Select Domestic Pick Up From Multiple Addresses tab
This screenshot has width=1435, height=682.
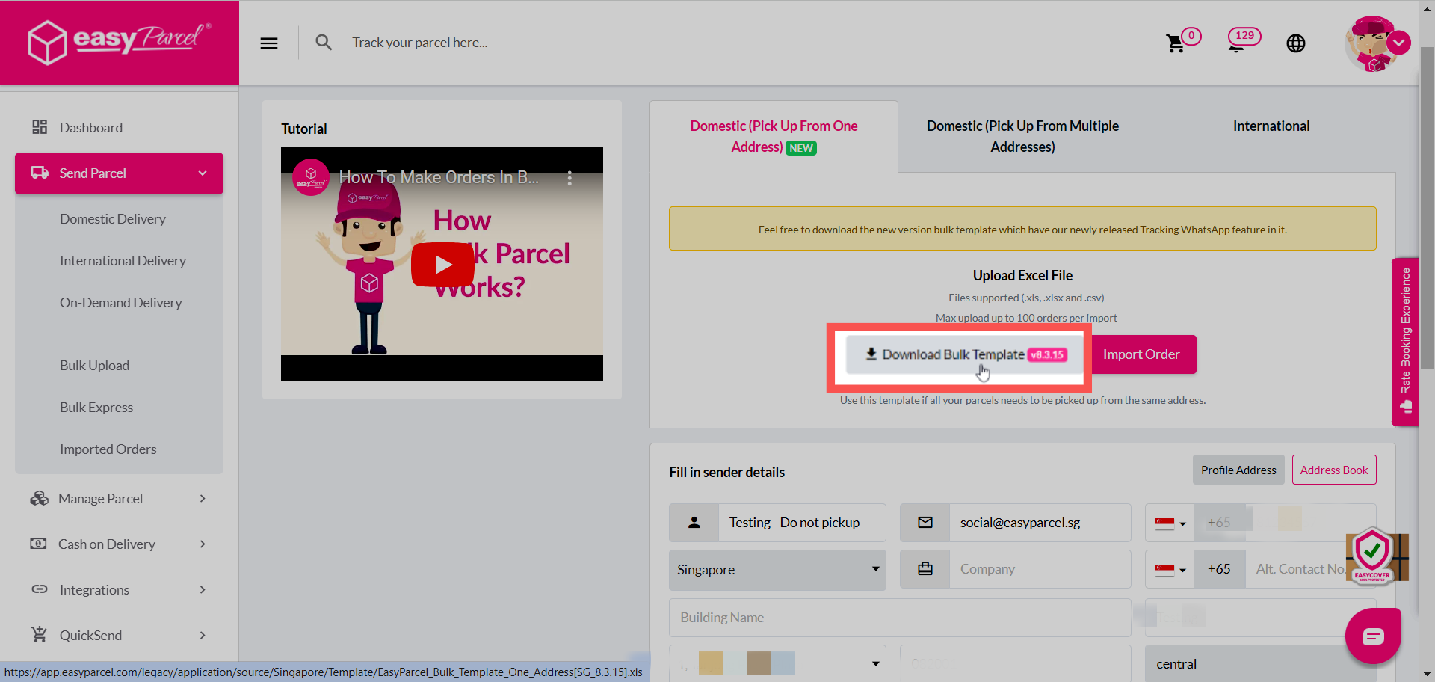[x=1022, y=136]
